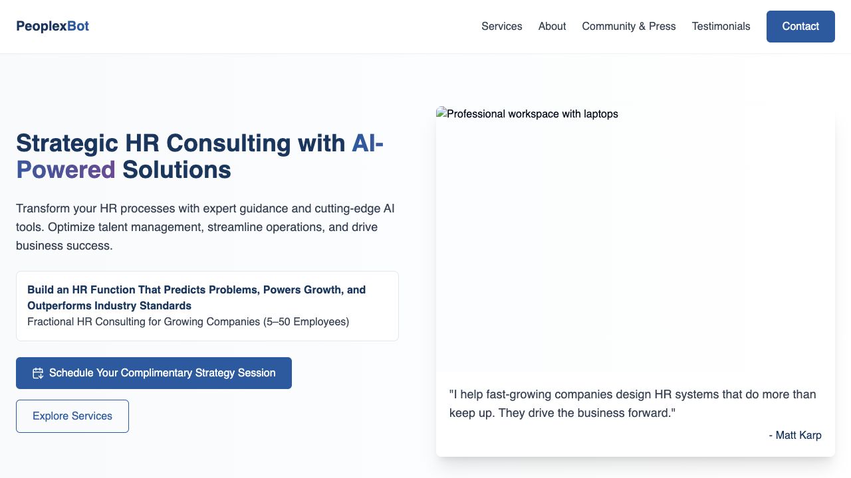Click the broken image placeholder icon
851x478 pixels.
point(441,114)
